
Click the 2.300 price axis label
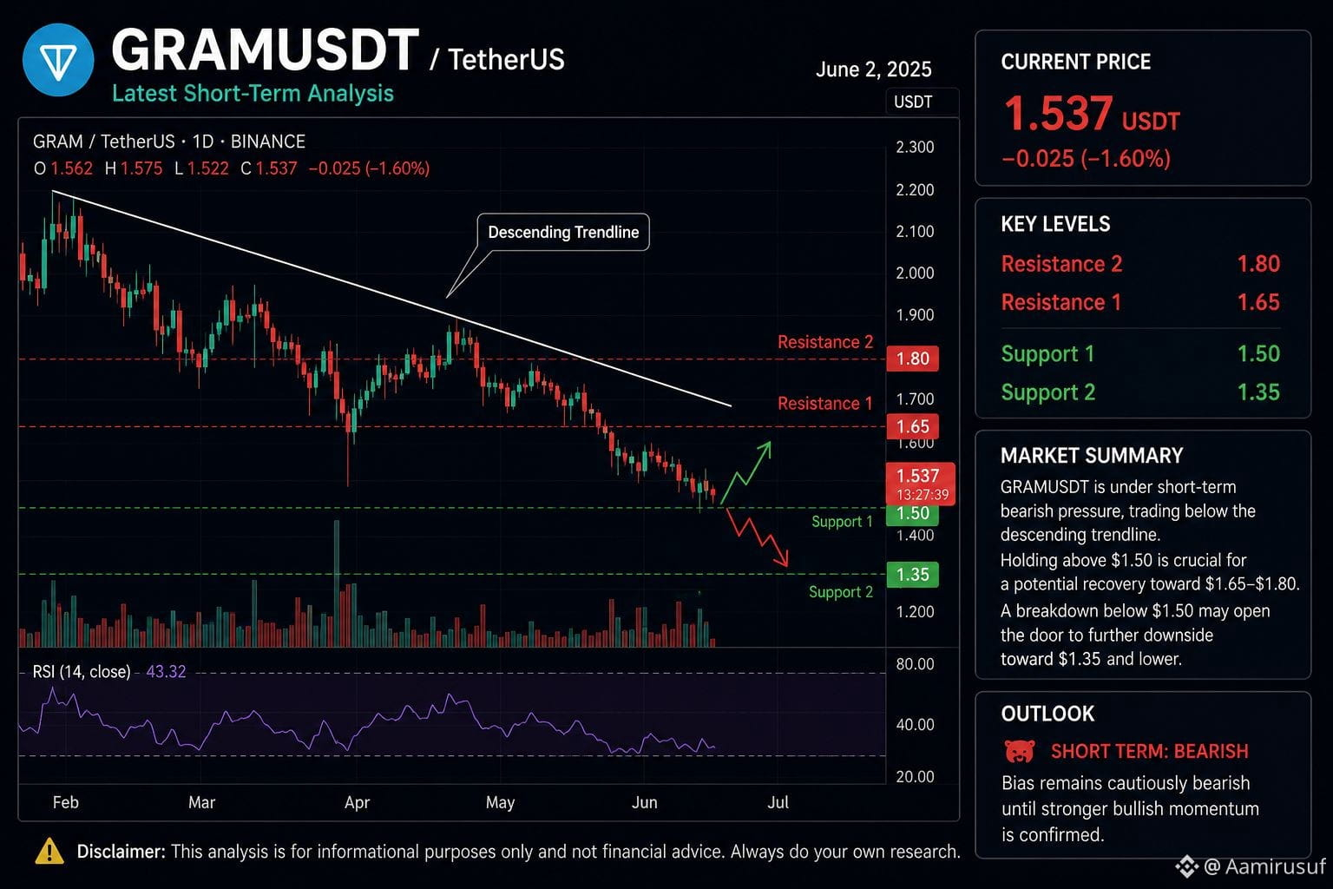915,147
